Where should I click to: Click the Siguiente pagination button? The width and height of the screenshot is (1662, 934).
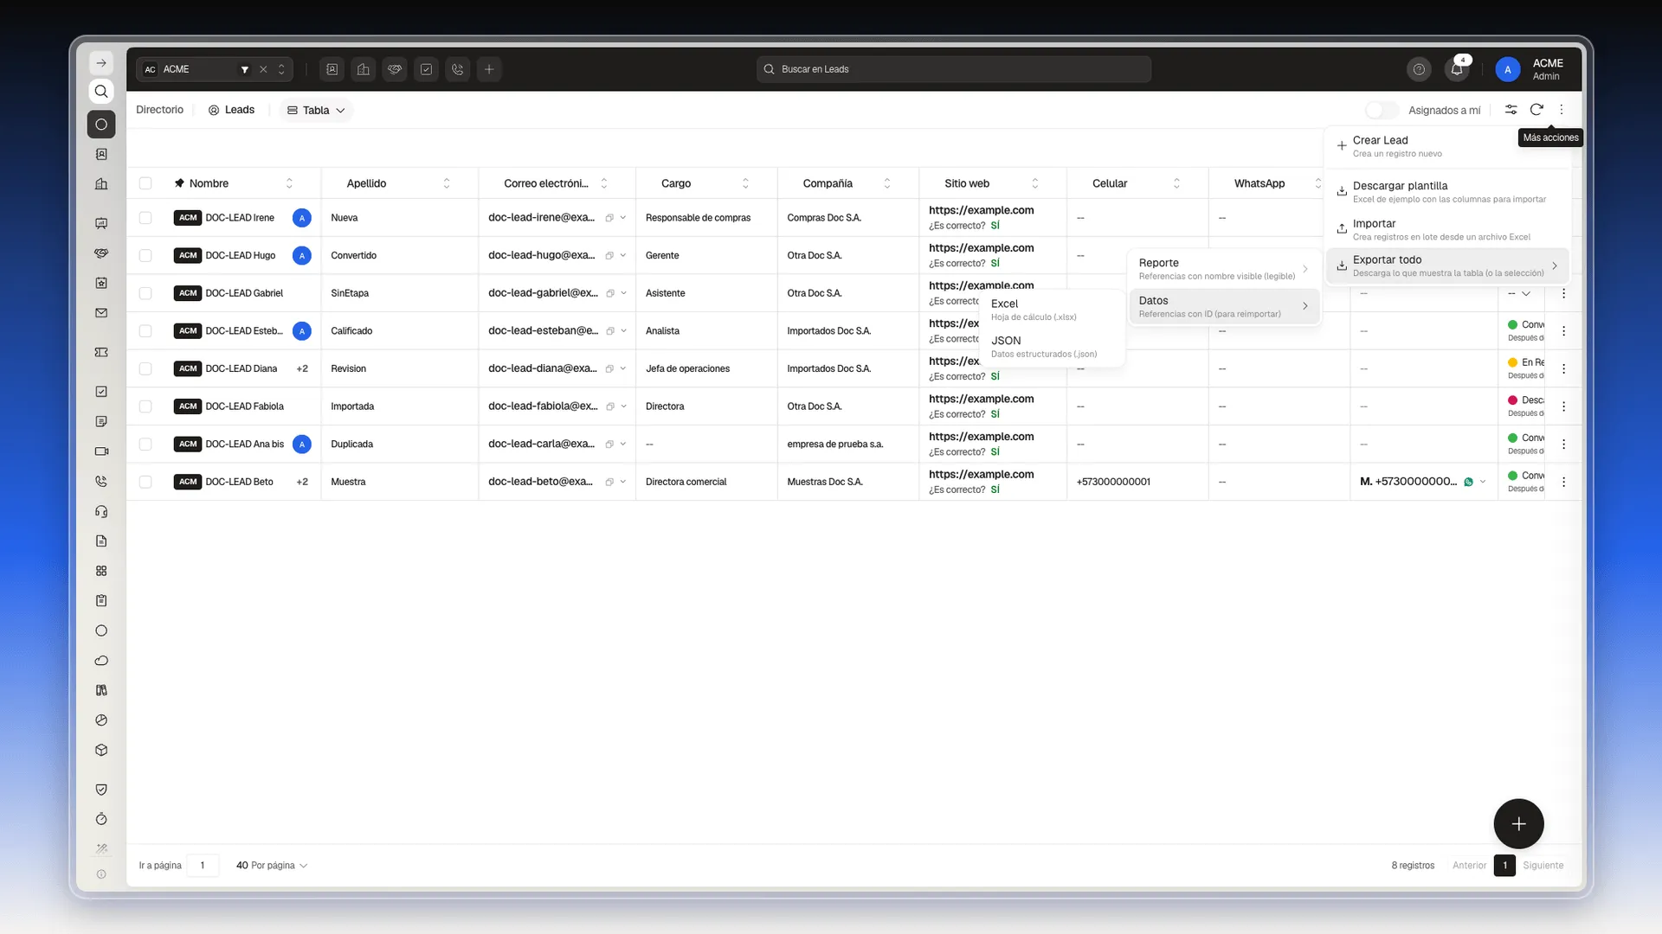(1543, 866)
